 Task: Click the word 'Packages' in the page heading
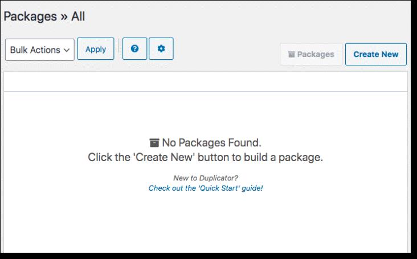30,17
